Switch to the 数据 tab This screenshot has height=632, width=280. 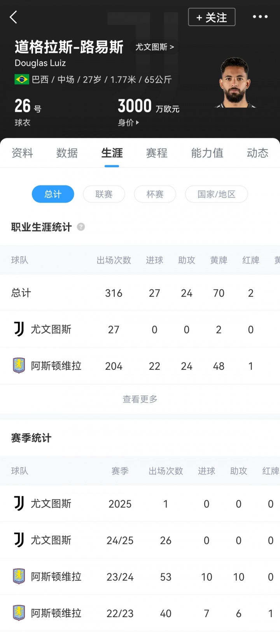[x=67, y=153]
